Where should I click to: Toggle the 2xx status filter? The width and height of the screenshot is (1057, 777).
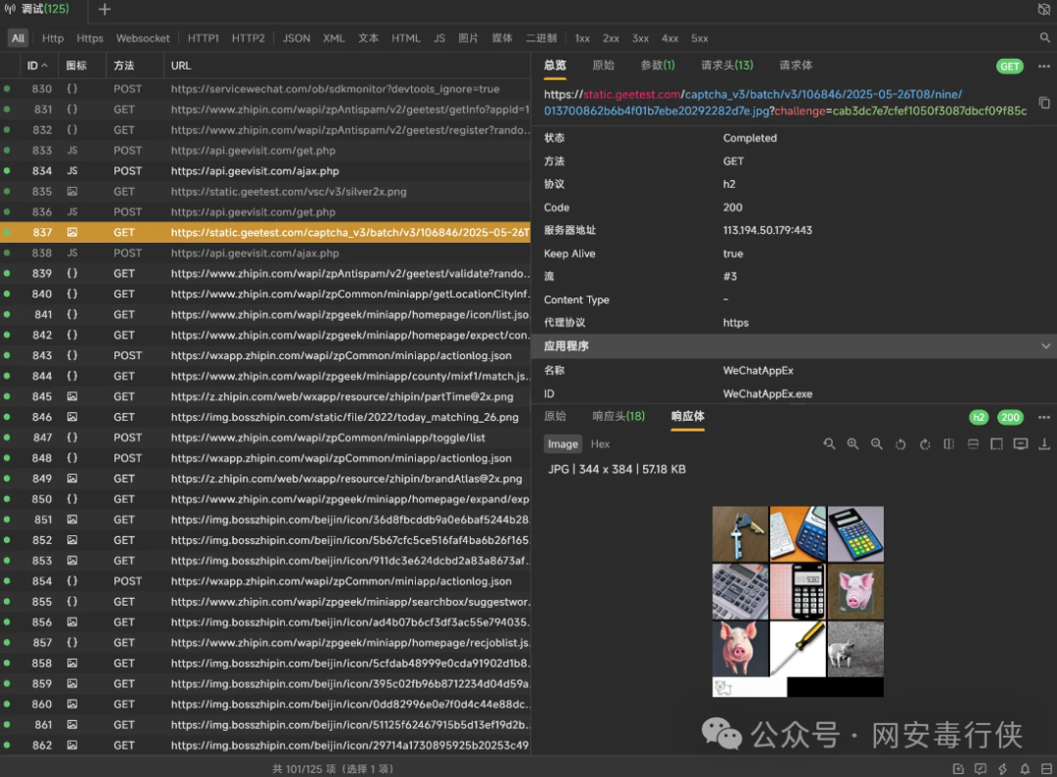pyautogui.click(x=611, y=38)
